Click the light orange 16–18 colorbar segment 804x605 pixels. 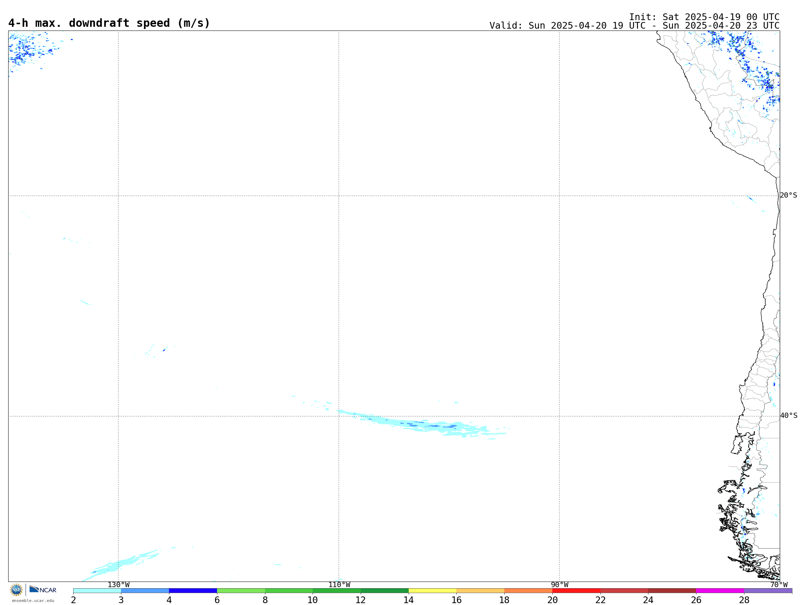[x=480, y=591]
